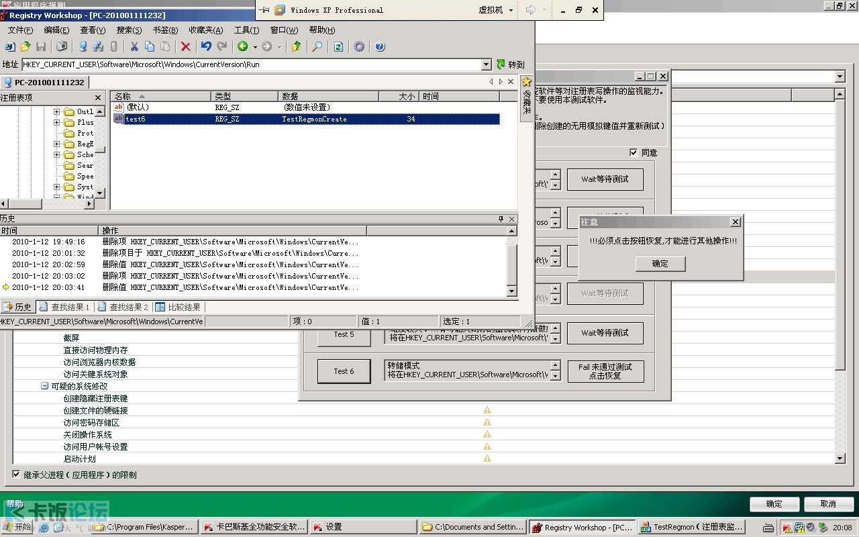Viewport: 859px width, 537px height.
Task: Expand the Sche registry key
Action: coord(57,155)
